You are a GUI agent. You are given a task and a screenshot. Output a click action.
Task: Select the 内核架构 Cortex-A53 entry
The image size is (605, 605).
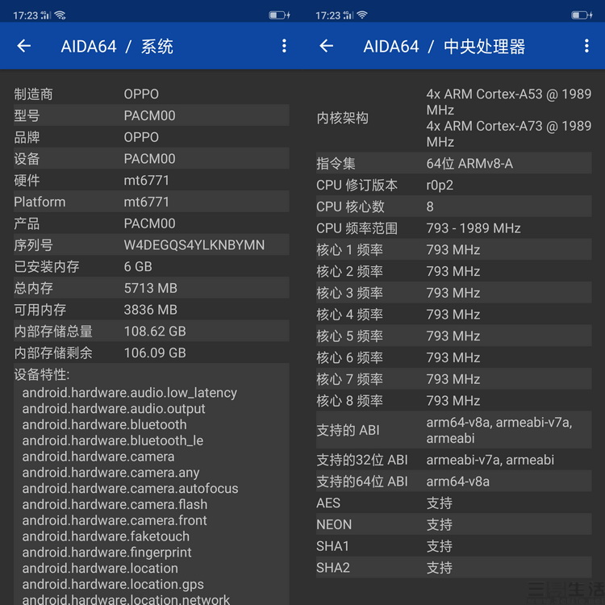(508, 102)
